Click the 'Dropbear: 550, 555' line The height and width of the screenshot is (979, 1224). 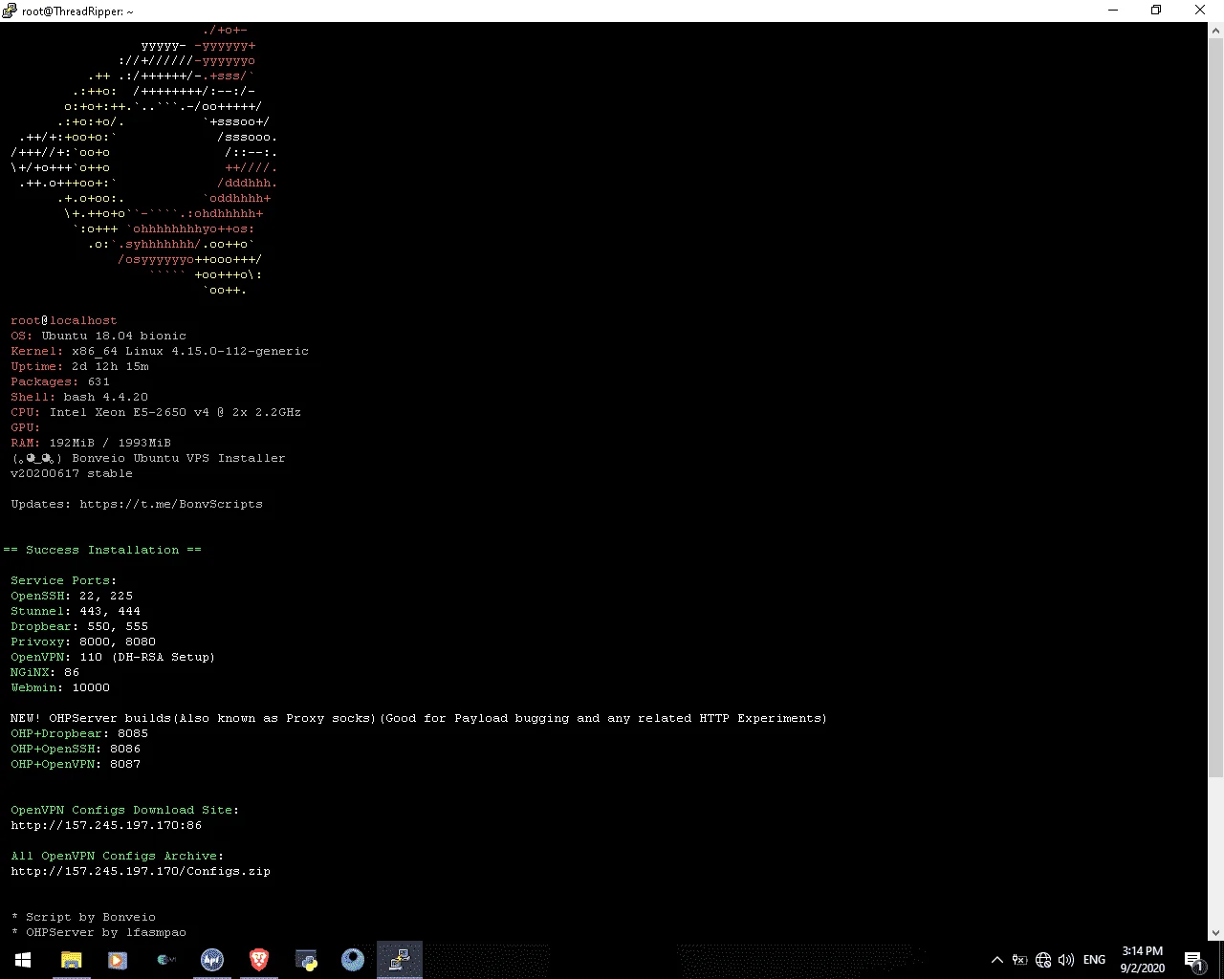[x=79, y=626]
